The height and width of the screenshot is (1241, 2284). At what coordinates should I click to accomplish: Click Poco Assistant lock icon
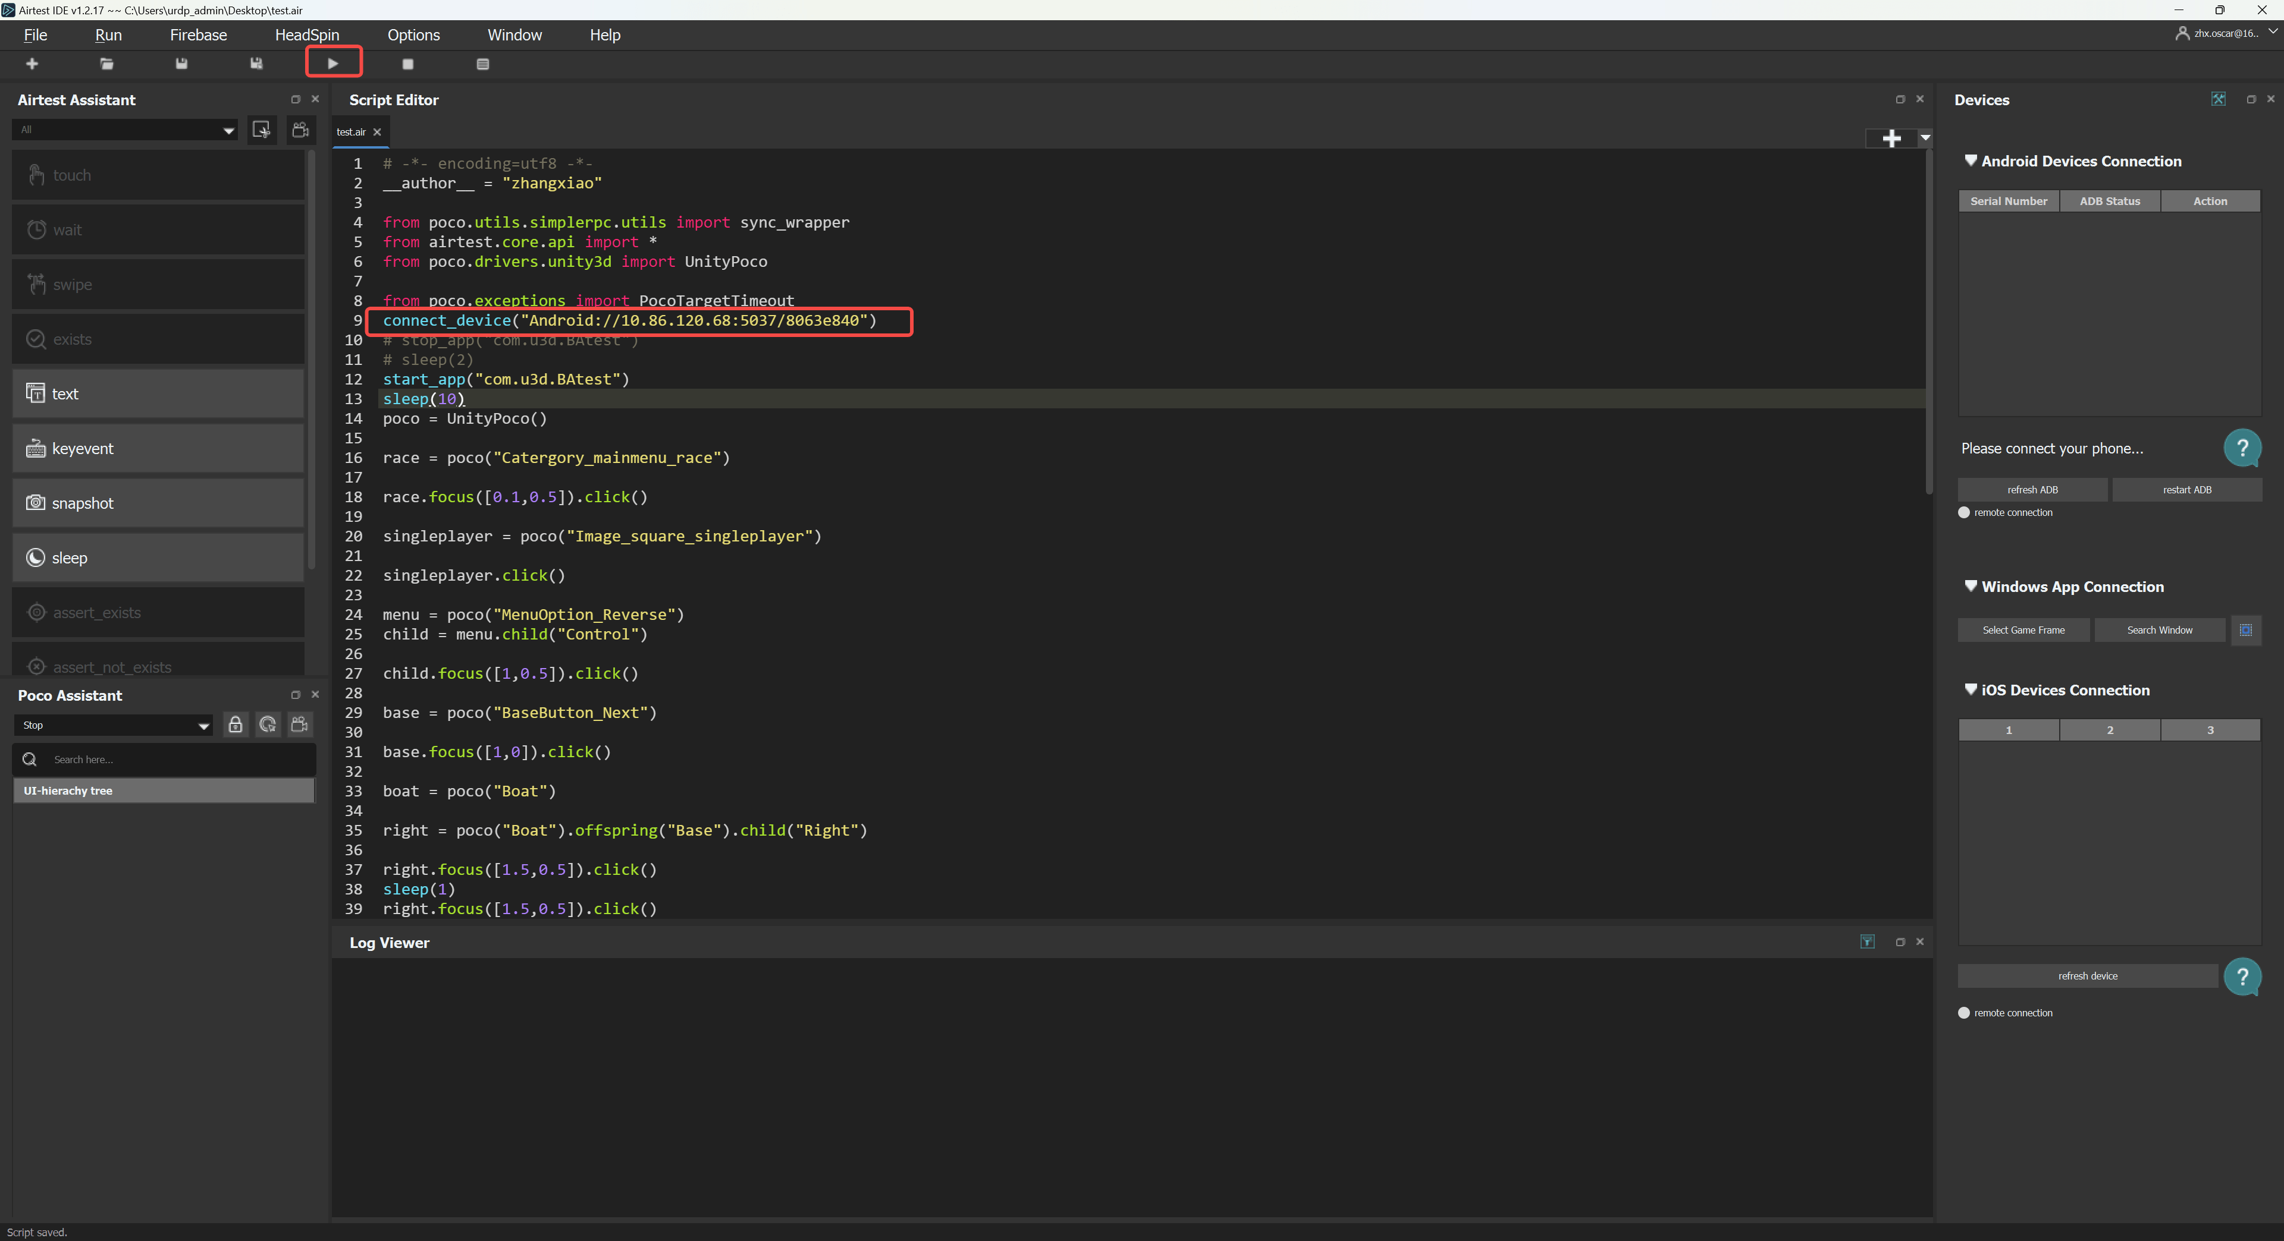tap(235, 725)
